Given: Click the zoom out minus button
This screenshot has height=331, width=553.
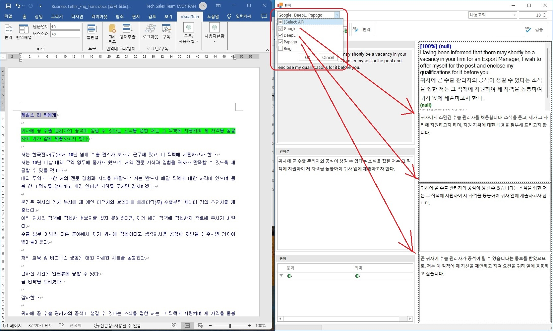Looking at the screenshot, I should click(x=210, y=326).
